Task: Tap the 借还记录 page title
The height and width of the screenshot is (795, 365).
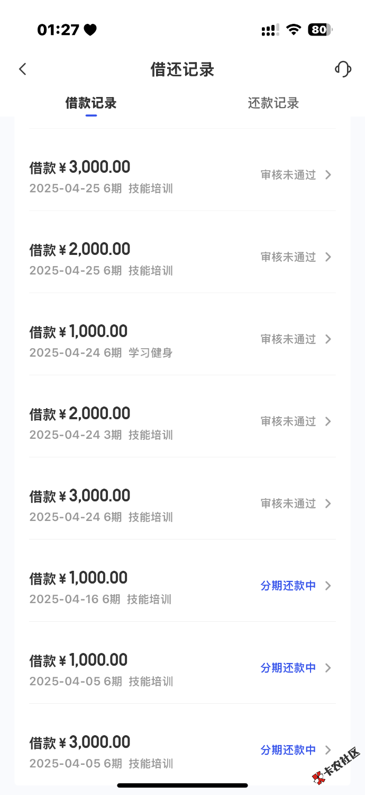Action: 182,69
